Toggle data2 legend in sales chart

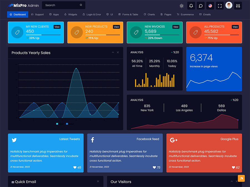[x=70, y=124]
